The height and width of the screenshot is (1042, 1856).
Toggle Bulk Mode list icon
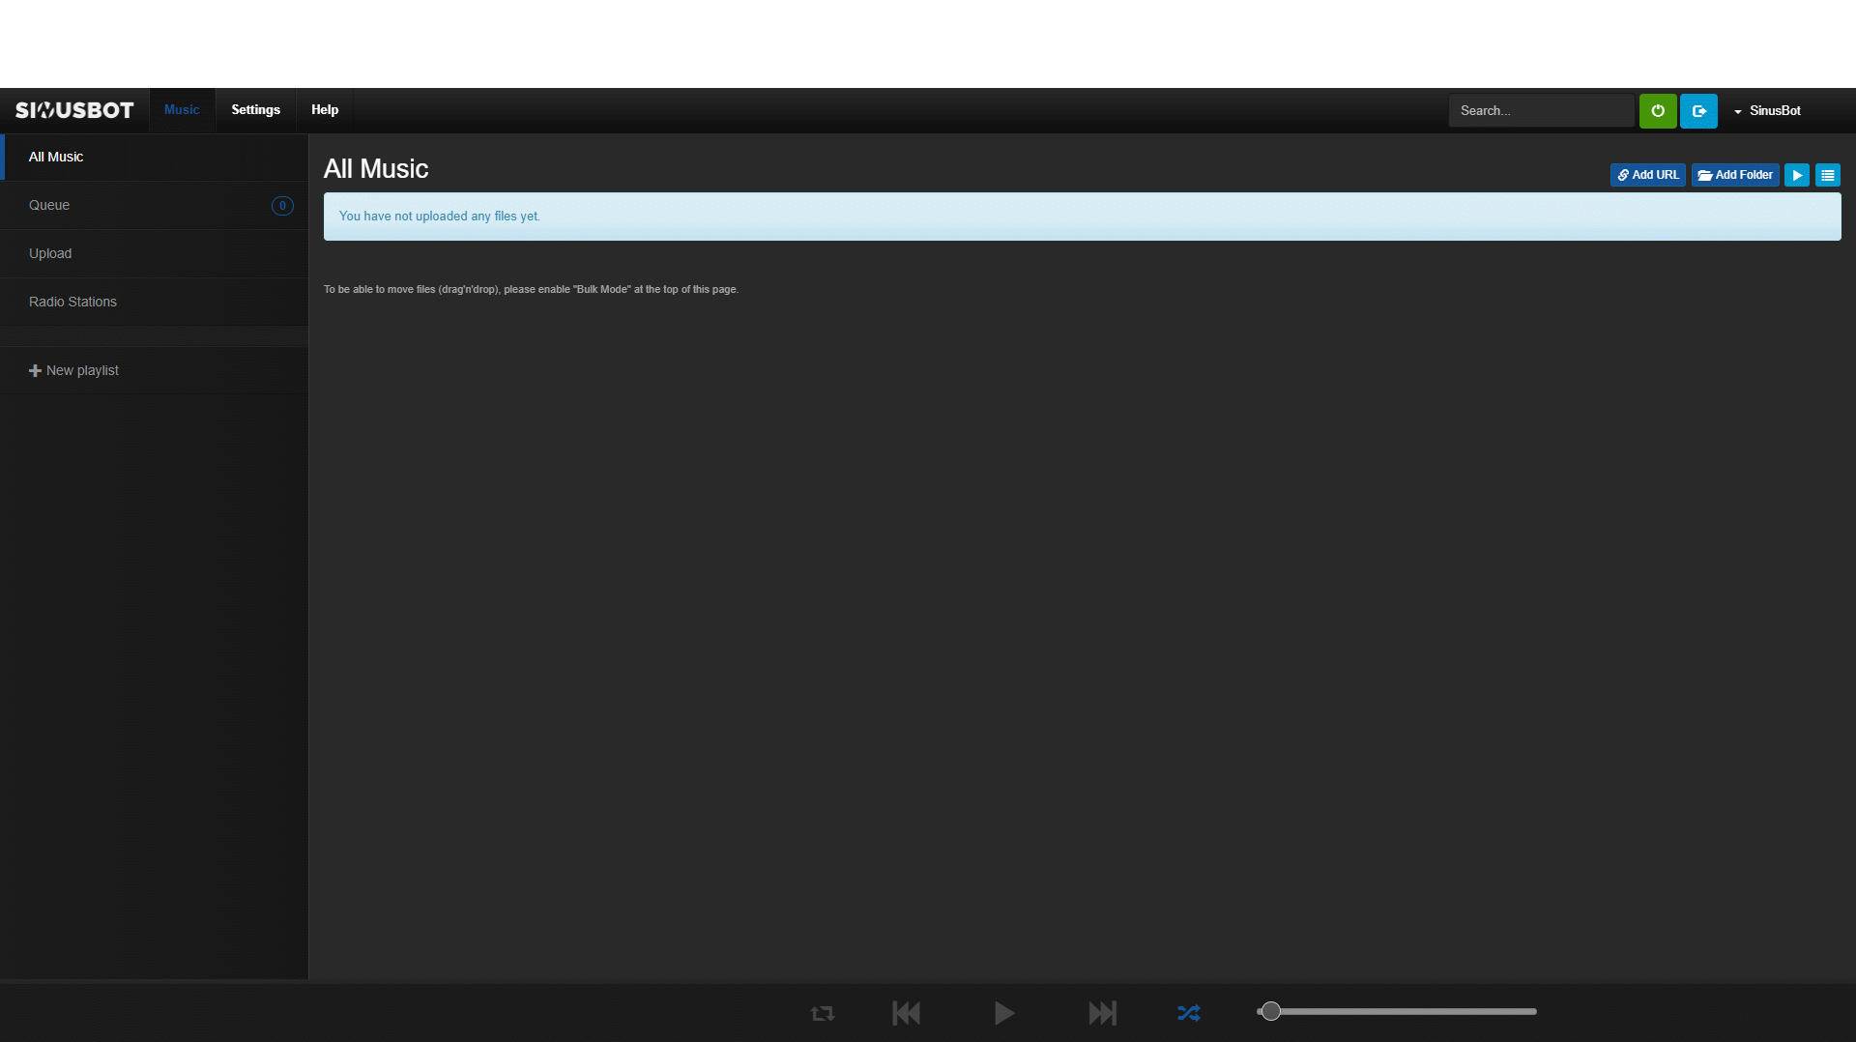[1827, 175]
